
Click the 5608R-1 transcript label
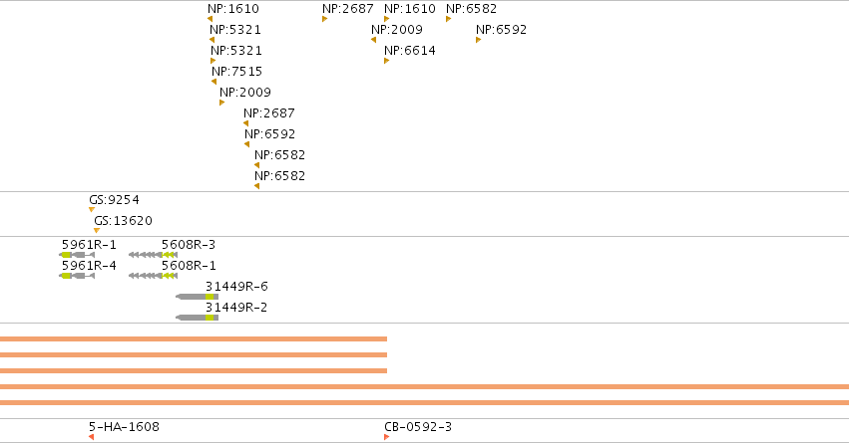189,265
